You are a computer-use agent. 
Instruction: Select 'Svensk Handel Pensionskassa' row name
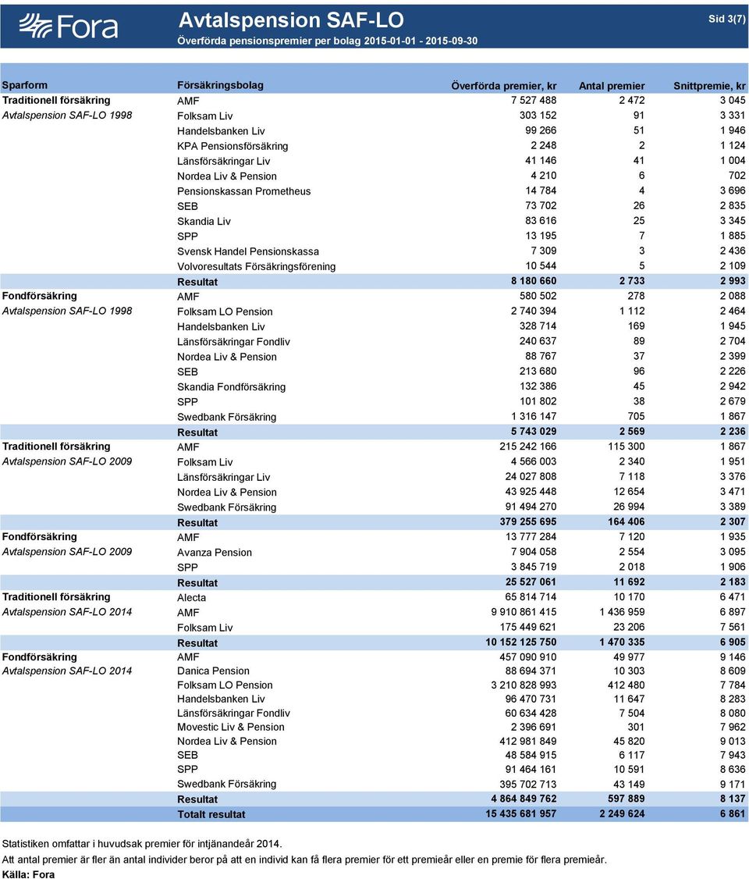[248, 251]
